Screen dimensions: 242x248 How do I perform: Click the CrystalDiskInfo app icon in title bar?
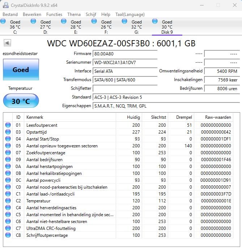pyautogui.click(x=6, y=5)
